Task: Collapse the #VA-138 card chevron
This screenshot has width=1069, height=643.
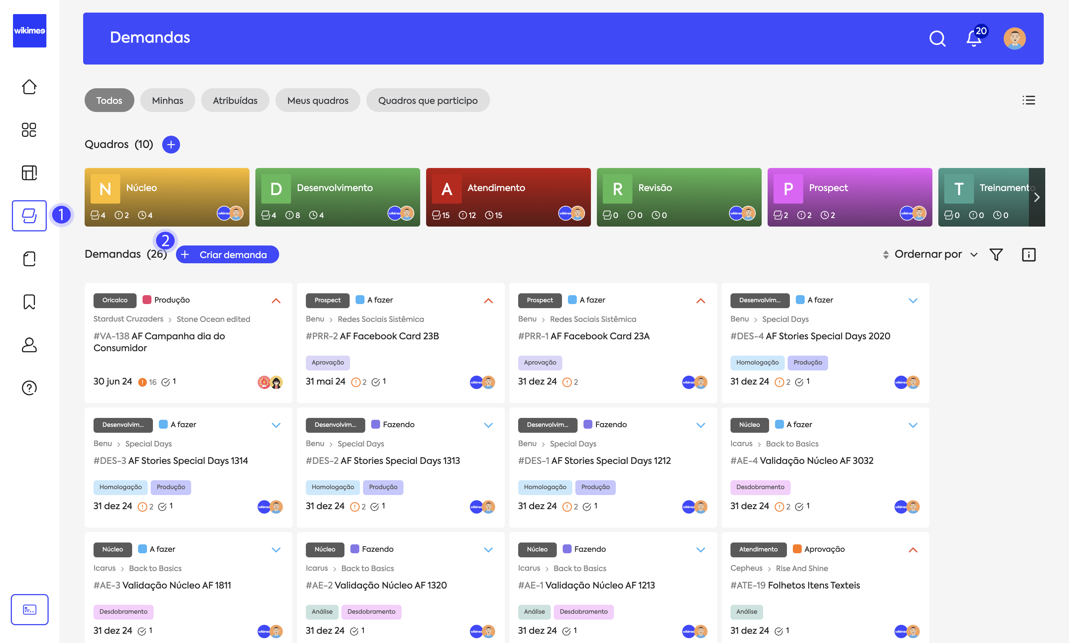Action: (x=276, y=301)
